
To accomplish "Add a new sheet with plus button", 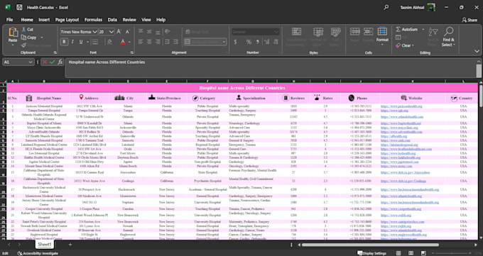I will (70, 245).
